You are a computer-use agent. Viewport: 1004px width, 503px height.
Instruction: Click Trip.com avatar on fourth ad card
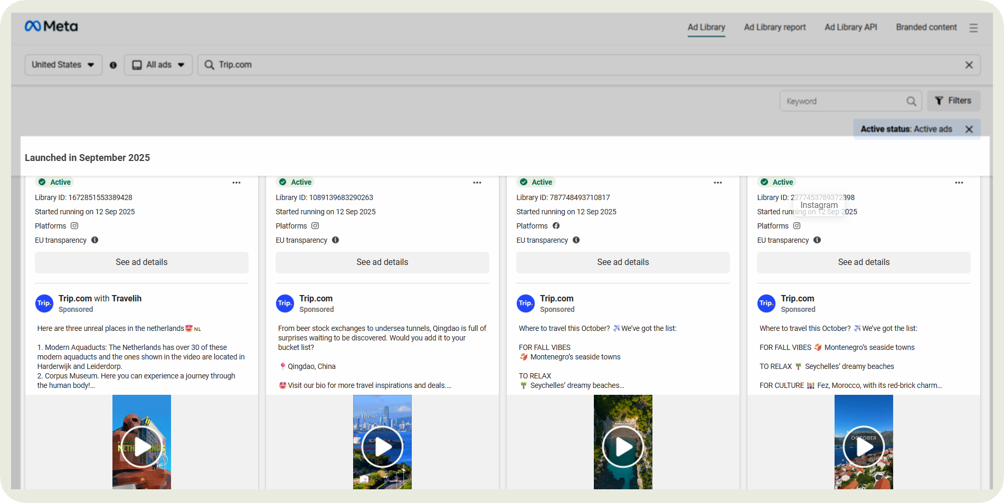[766, 303]
